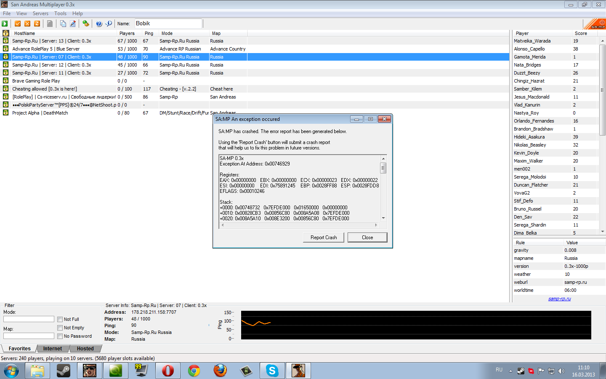The height and width of the screenshot is (379, 606).
Task: Open Steam from the taskbar
Action: (64, 371)
